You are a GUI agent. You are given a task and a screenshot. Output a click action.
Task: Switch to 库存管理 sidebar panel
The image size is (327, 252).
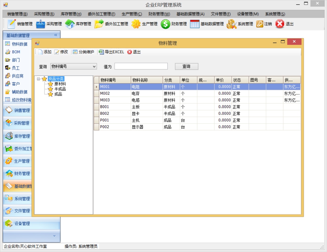point(17,136)
